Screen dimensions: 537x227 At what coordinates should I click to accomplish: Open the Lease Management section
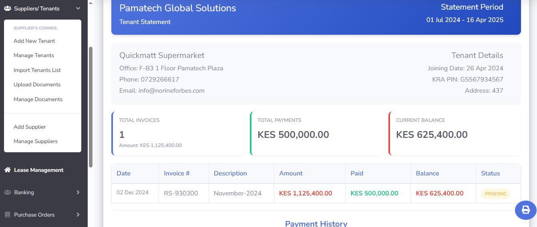38,170
